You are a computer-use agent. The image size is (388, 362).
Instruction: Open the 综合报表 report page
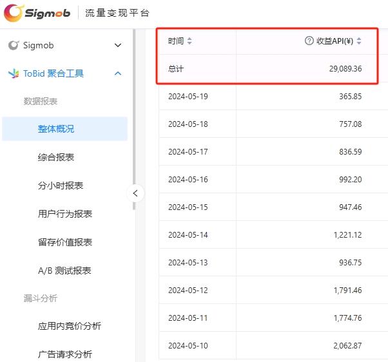56,157
